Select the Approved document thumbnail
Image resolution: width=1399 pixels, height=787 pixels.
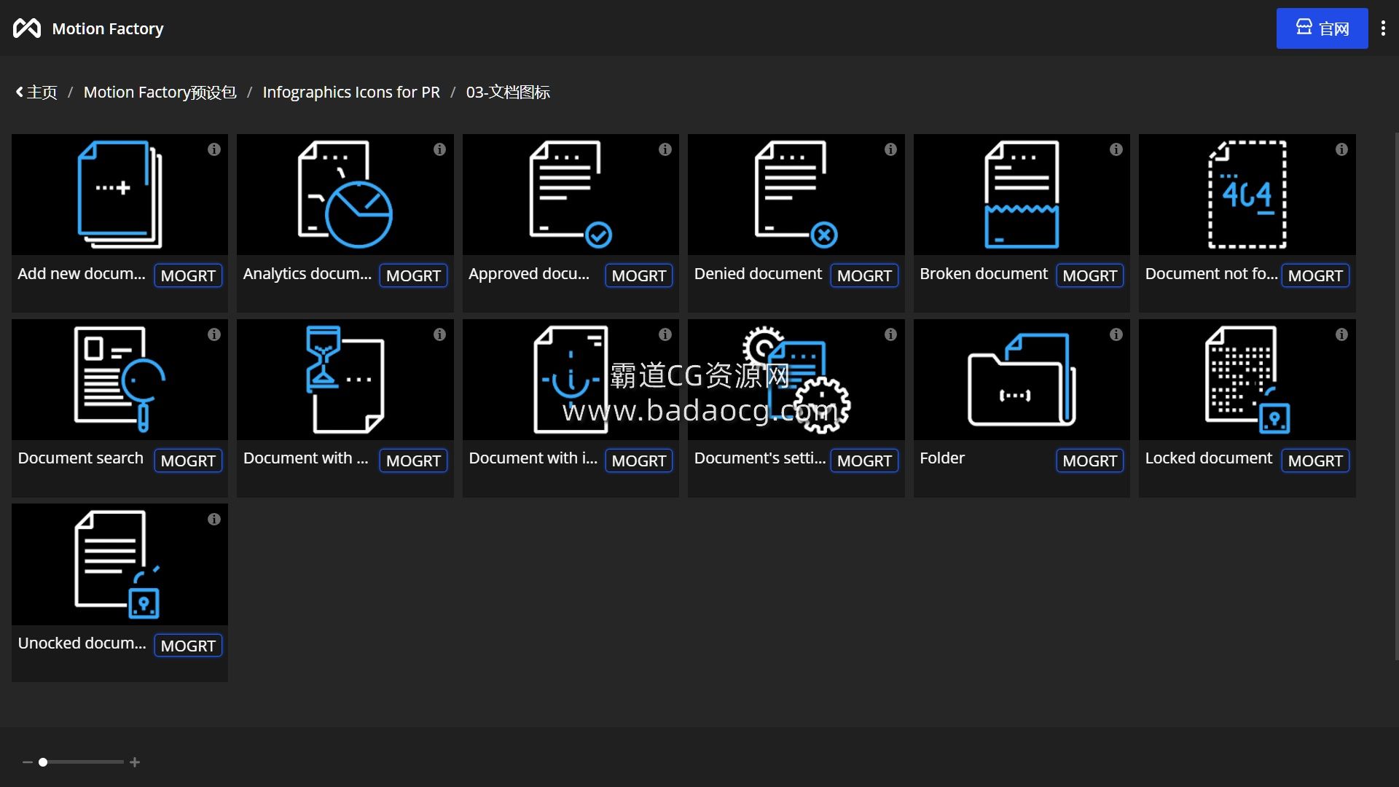(x=571, y=195)
